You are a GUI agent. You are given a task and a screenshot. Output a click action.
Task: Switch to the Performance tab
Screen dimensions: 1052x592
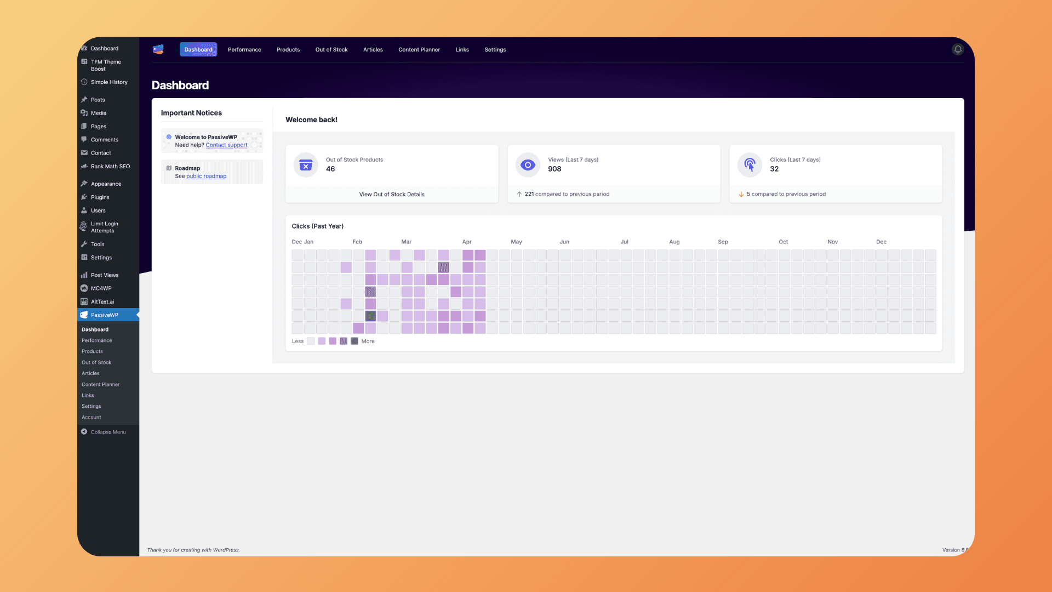tap(244, 49)
